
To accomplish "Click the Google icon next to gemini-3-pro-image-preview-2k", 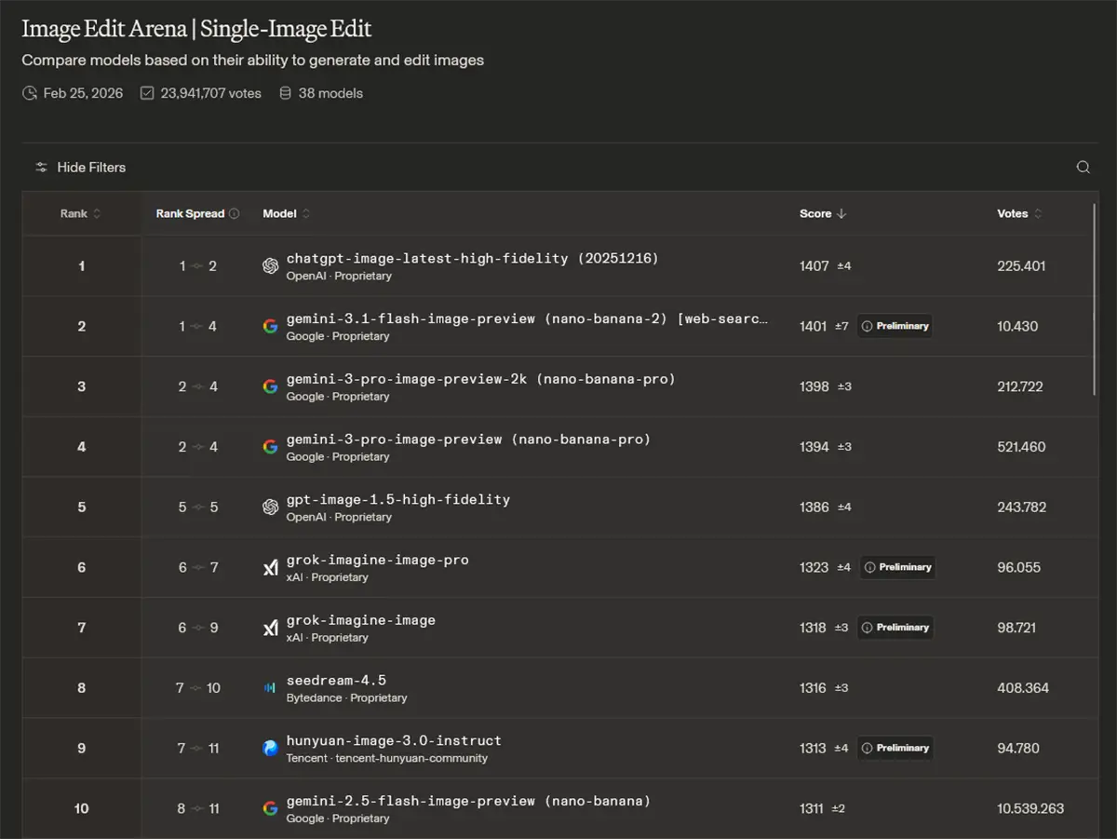I will click(x=270, y=386).
